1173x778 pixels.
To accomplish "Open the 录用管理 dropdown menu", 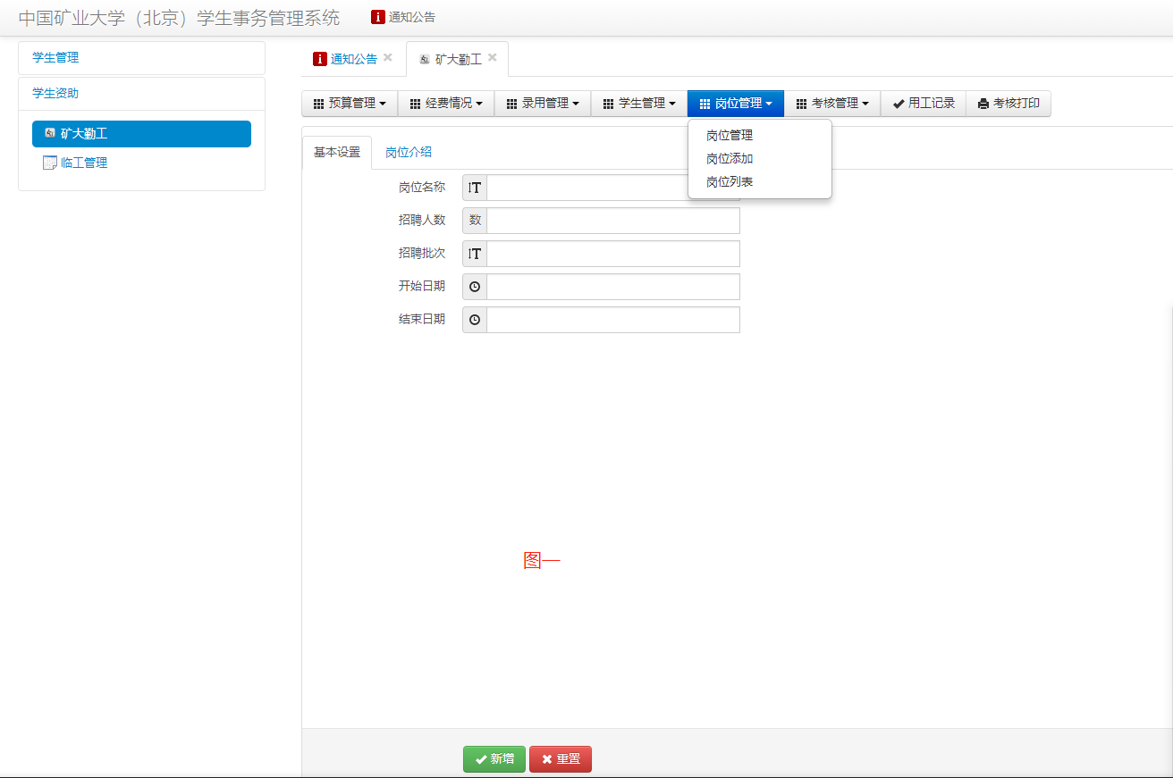I will (543, 104).
